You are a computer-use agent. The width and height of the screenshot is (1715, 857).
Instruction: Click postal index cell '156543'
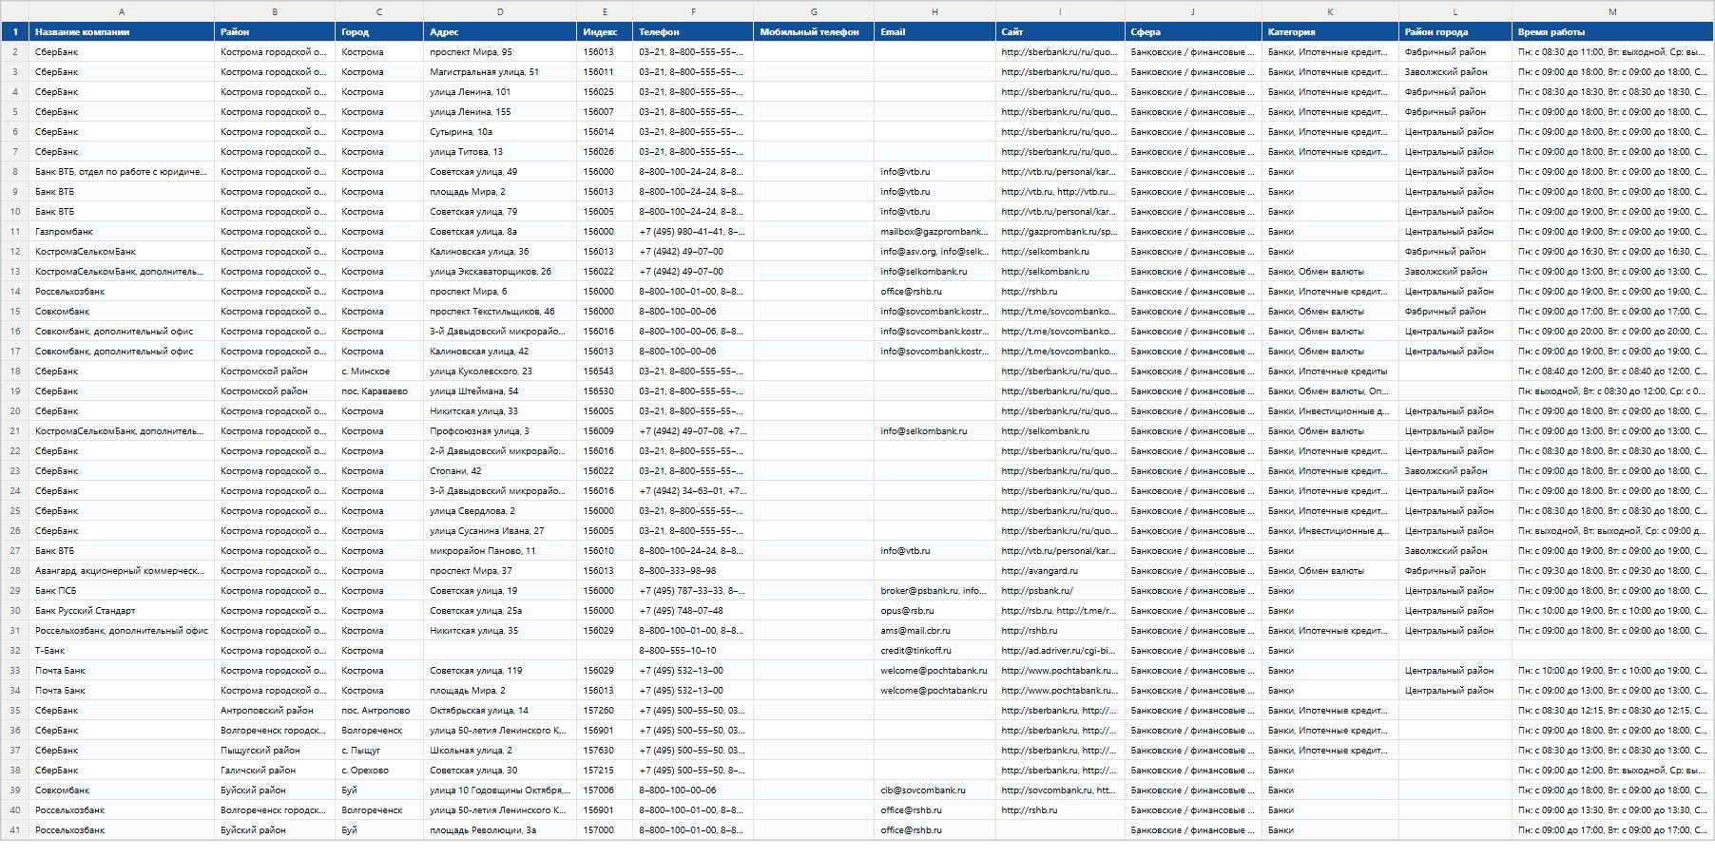click(605, 371)
